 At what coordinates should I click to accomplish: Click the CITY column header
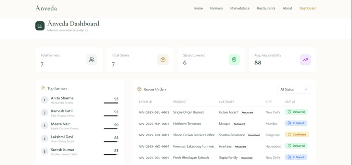(269, 101)
